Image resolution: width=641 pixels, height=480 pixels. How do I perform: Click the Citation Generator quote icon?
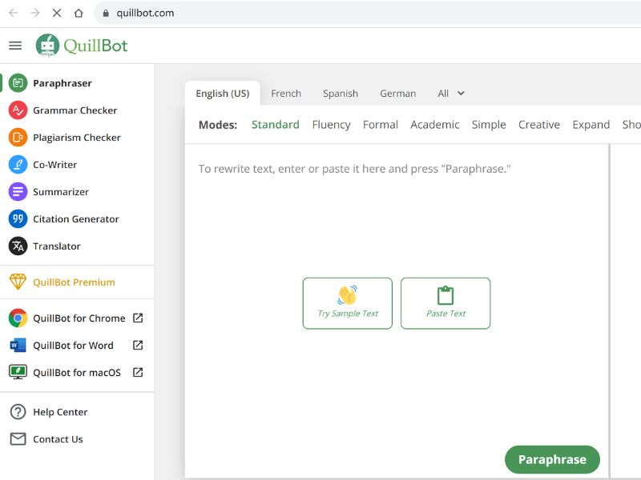click(x=18, y=219)
